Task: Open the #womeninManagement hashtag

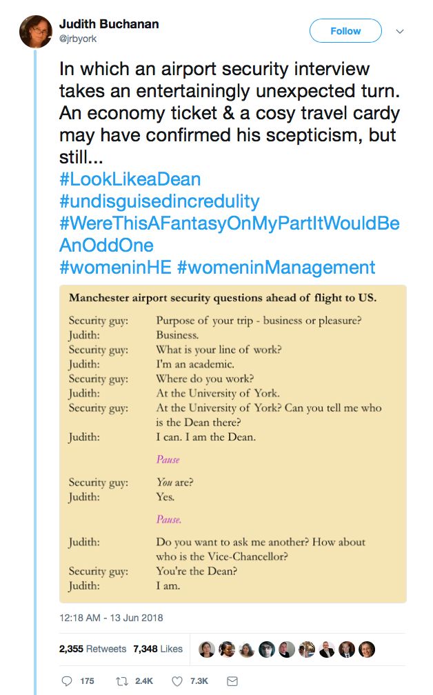Action: [x=276, y=268]
